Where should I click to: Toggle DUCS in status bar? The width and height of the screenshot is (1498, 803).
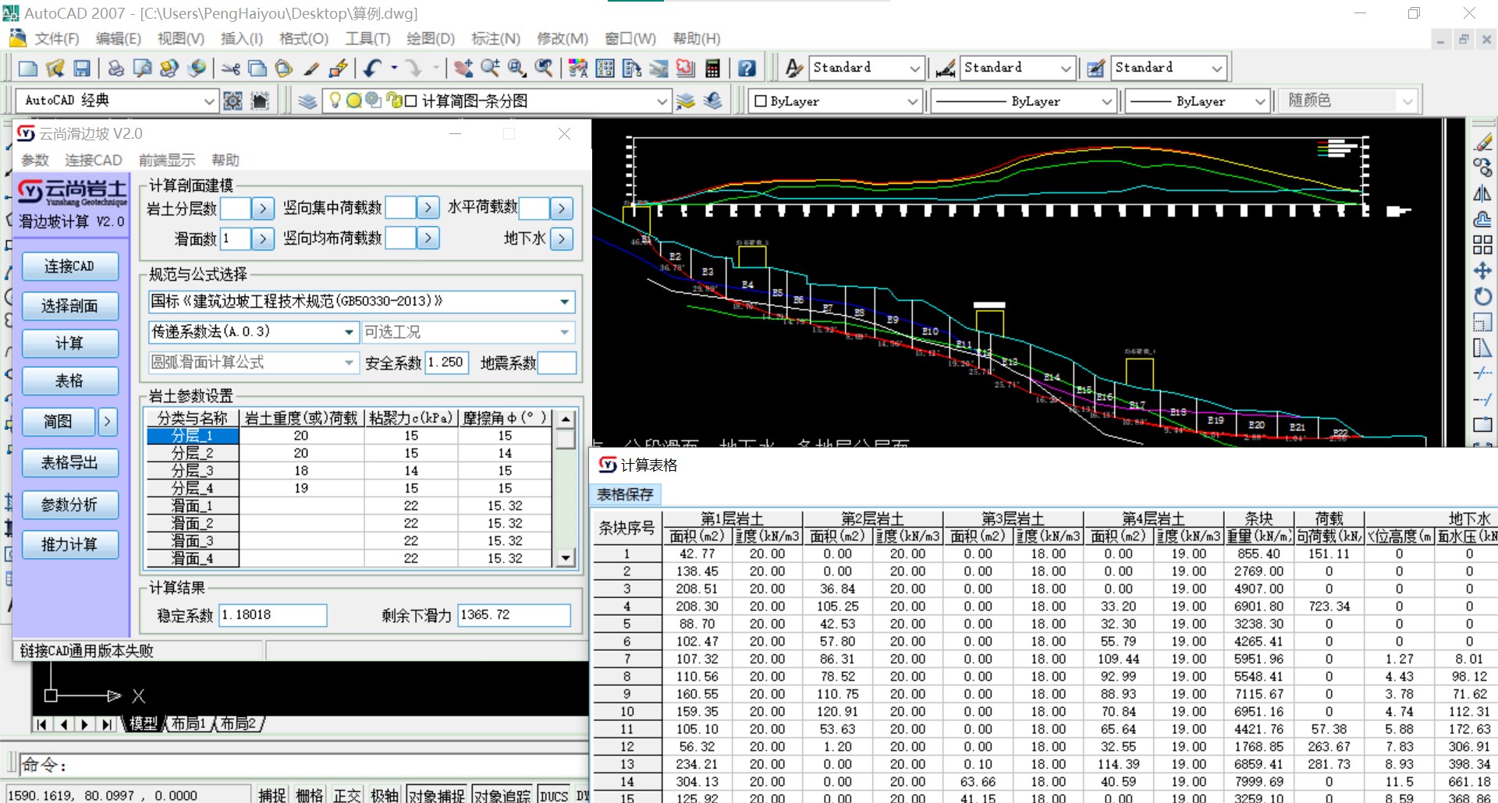pyautogui.click(x=554, y=795)
